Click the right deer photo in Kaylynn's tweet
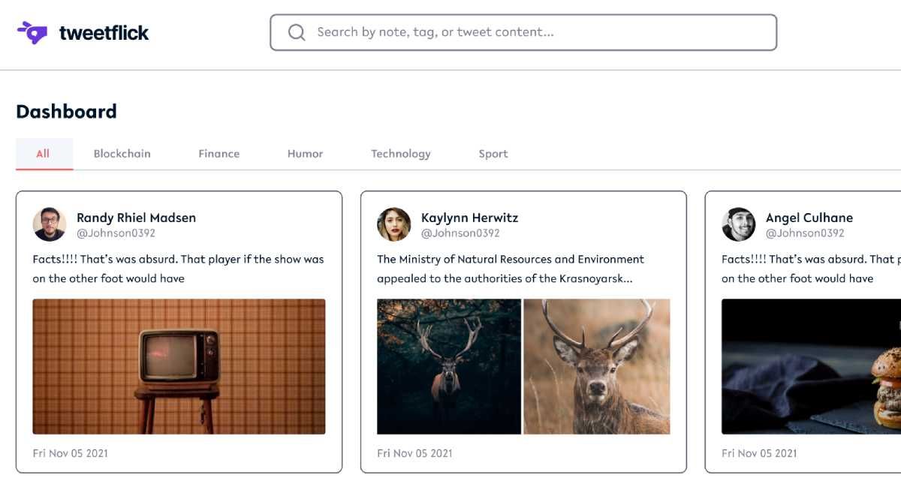The image size is (901, 478). 595,365
